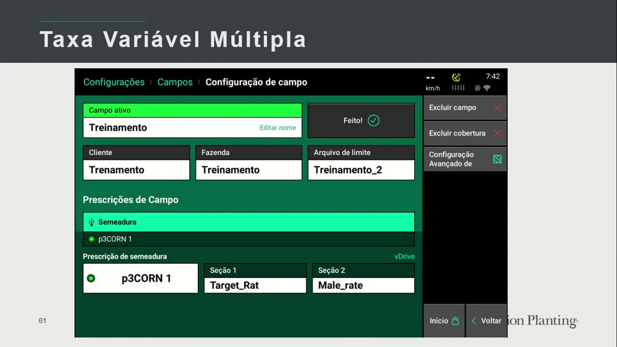
Task: Click Editar nome link
Action: pyautogui.click(x=278, y=128)
